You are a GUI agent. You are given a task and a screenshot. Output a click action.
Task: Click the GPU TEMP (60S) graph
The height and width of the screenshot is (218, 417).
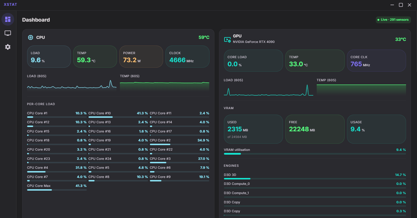coord(361,88)
